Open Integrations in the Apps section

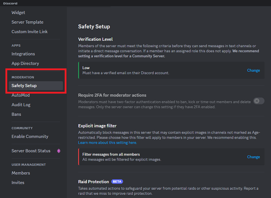pyautogui.click(x=23, y=54)
